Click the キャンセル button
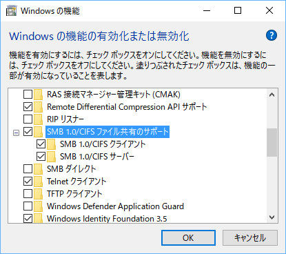Viewport: 286px width, 254px height. coord(250,237)
